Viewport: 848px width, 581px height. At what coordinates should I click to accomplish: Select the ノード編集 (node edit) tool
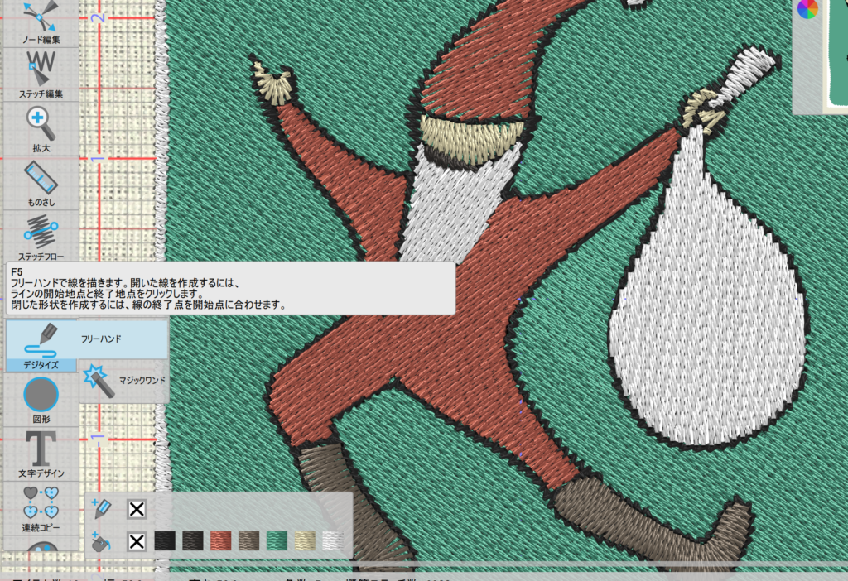coord(40,22)
